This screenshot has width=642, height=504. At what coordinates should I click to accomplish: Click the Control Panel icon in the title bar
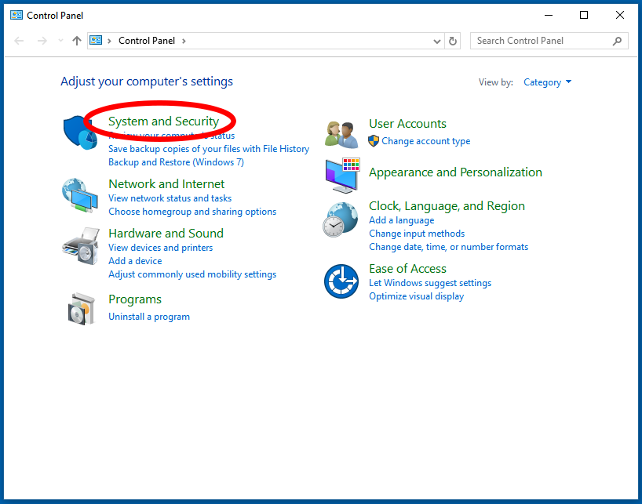(16, 16)
